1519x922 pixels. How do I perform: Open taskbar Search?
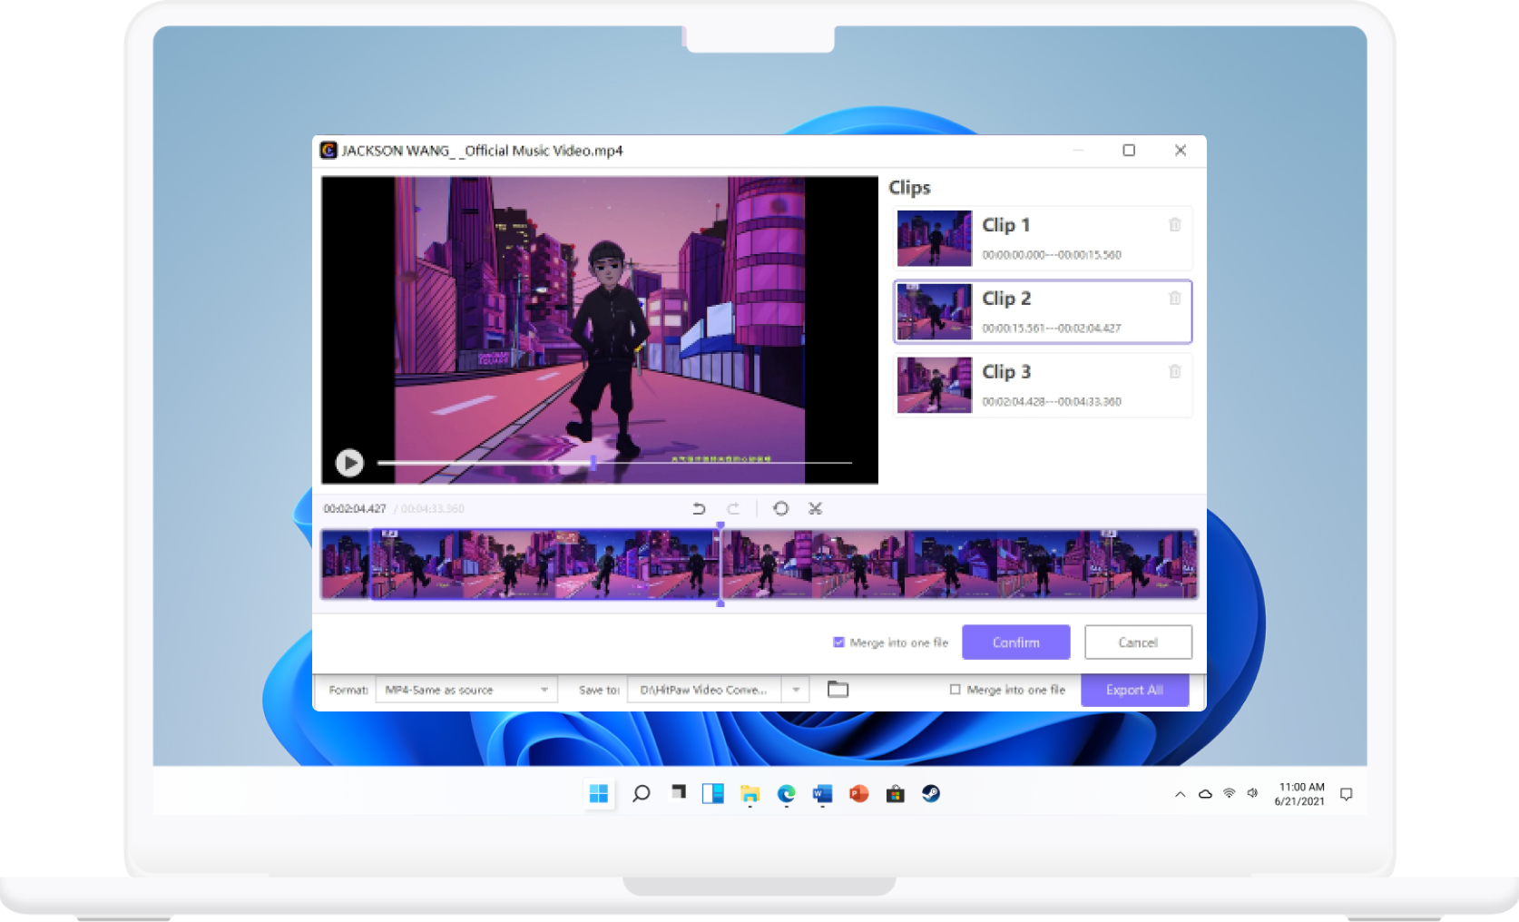(641, 794)
